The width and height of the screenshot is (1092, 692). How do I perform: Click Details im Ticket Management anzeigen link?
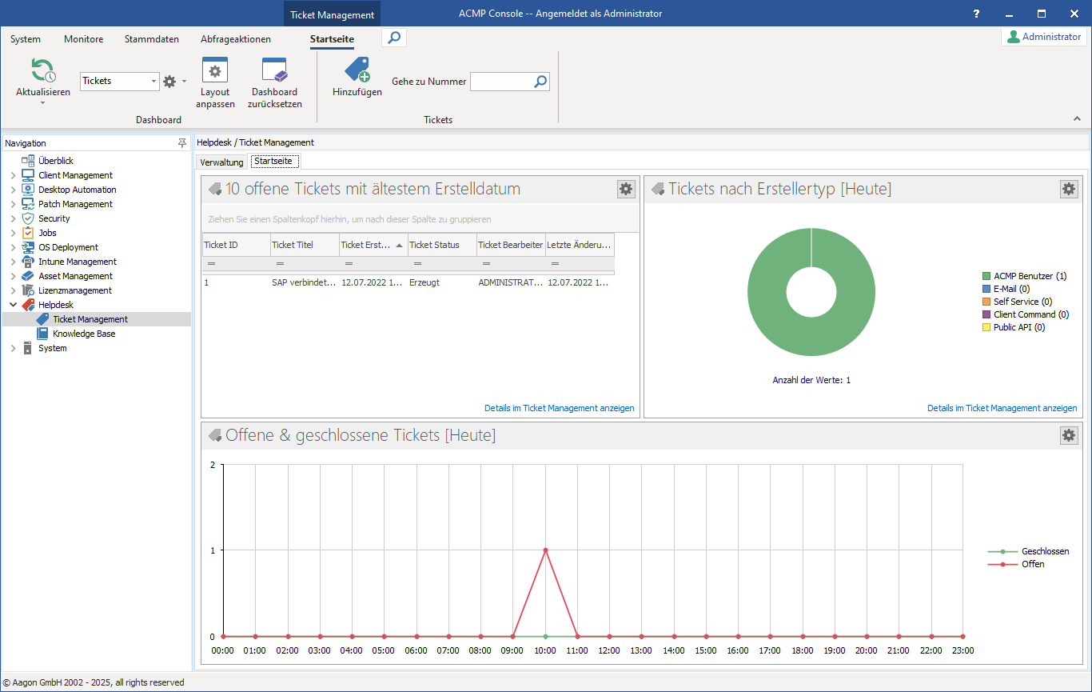pos(560,408)
